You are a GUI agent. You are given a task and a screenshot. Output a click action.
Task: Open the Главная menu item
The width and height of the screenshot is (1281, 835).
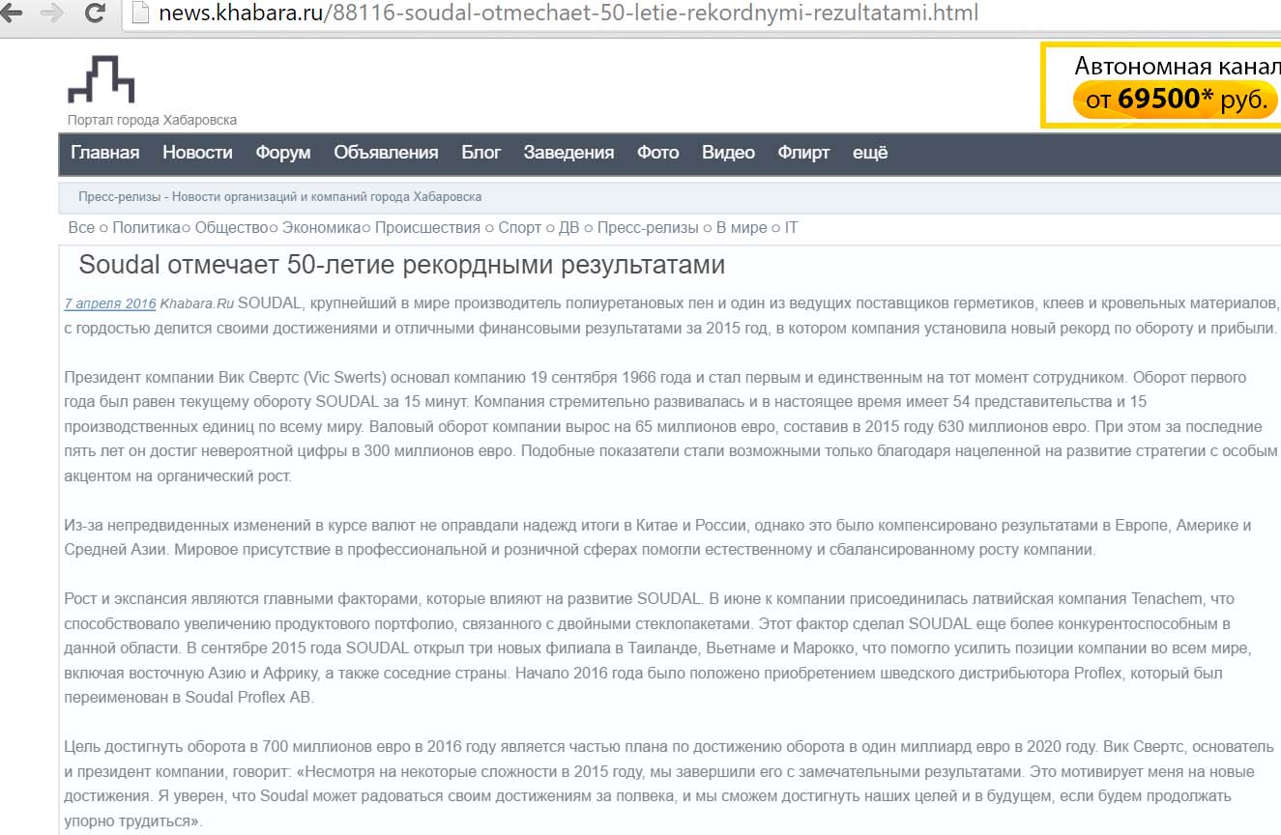[105, 153]
